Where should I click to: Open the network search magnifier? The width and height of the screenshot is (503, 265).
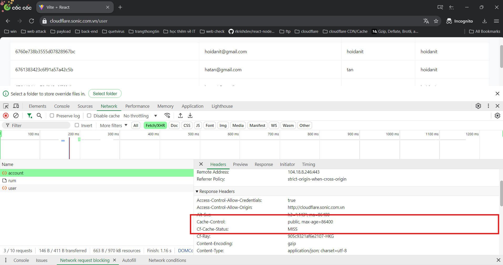39,116
